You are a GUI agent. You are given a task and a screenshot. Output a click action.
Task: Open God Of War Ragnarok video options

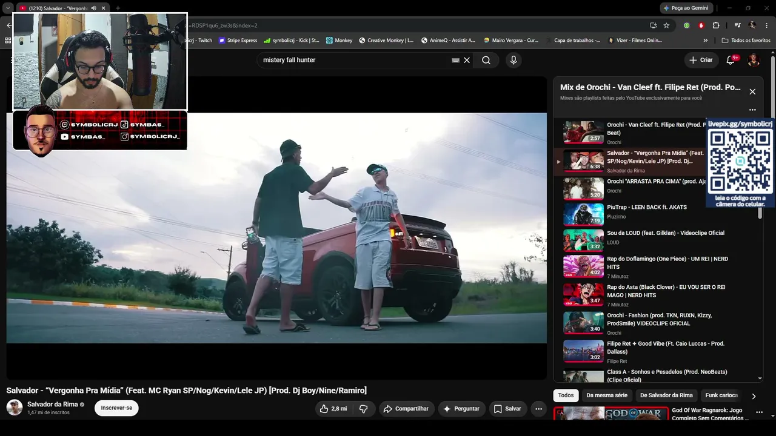point(760,414)
